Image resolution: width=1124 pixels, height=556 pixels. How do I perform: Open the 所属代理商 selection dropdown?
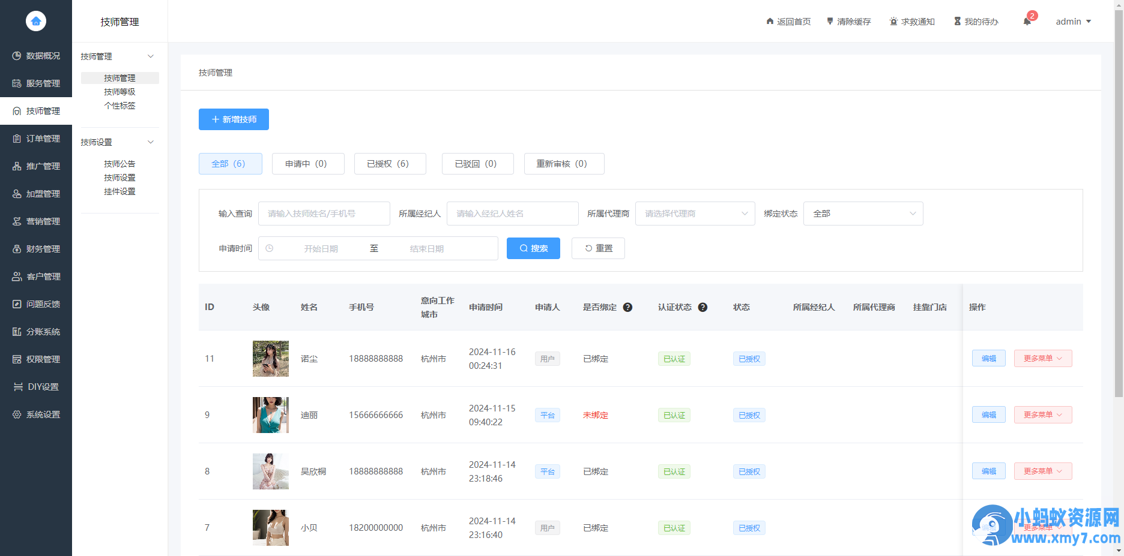point(695,213)
